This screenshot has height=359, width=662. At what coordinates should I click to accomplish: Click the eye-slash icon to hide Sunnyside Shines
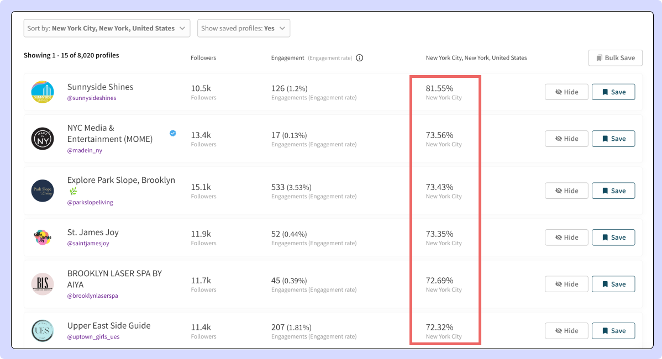(x=559, y=92)
